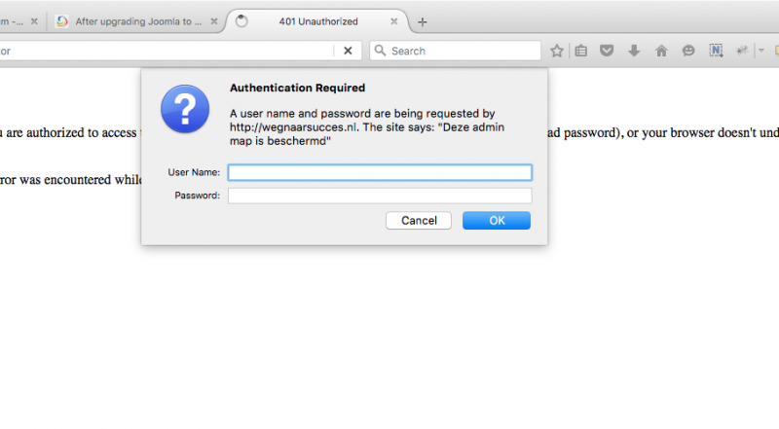The height and width of the screenshot is (429, 779).
Task: Switch to the 401 Unauthorized tab
Action: tap(318, 21)
